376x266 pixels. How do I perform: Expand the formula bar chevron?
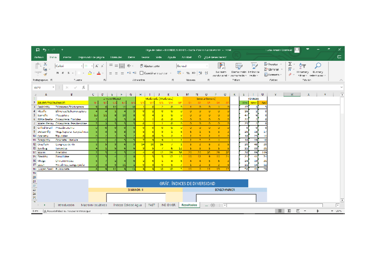click(341, 87)
